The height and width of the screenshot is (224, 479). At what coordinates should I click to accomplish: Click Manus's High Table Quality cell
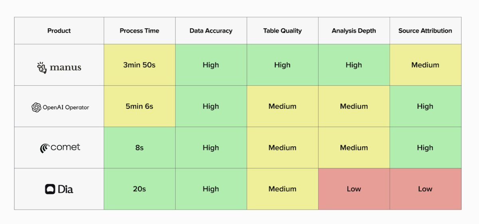click(282, 65)
